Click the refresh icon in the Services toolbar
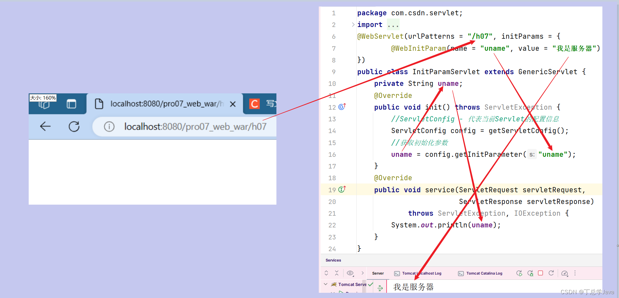 [x=552, y=273]
